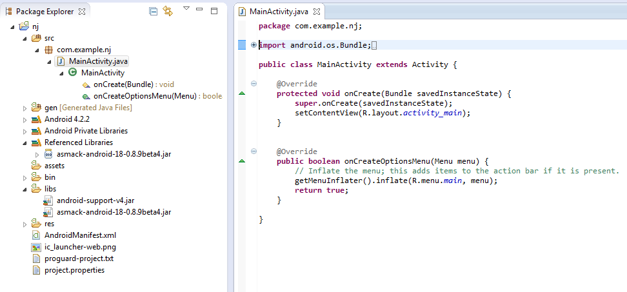Click the res folder icon
The image size is (627, 292).
point(36,223)
